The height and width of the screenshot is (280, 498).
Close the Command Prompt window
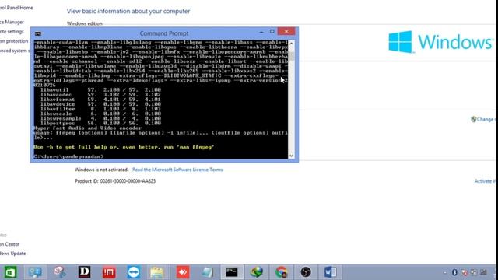point(286,31)
